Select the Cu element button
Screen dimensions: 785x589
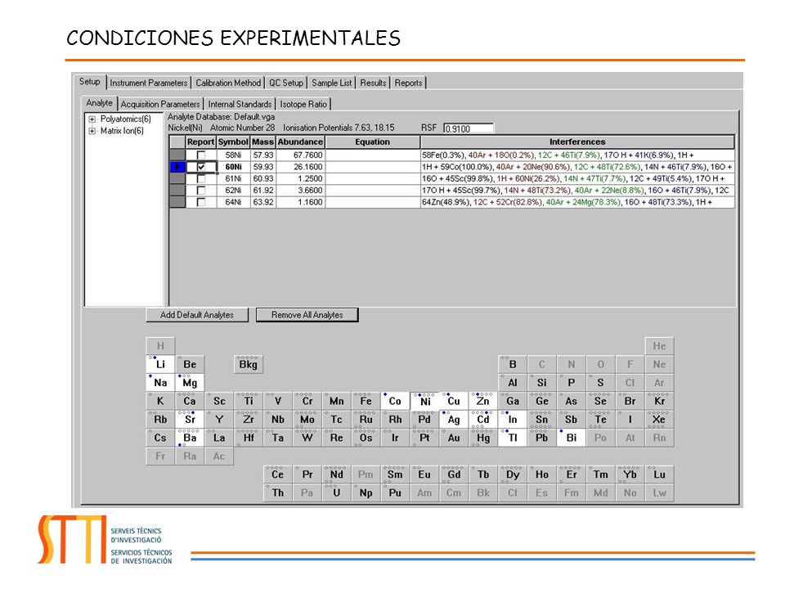coord(454,401)
